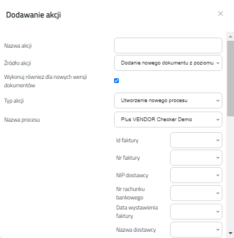234x238 pixels.
Task: Expand the Nr rachunku bankowego dropdown
Action: pos(196,193)
